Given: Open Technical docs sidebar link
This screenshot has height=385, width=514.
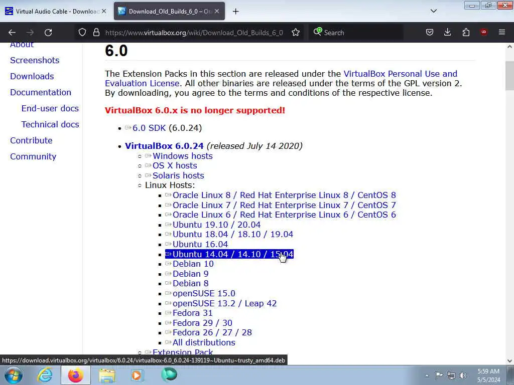Looking at the screenshot, I should [x=50, y=124].
